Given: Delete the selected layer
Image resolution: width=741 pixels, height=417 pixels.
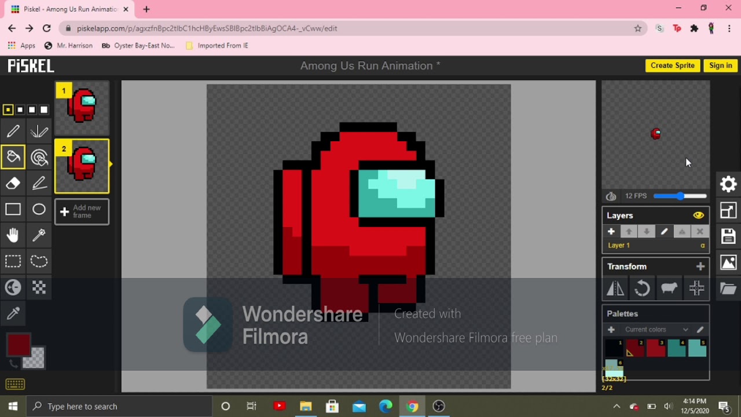Looking at the screenshot, I should (700, 232).
